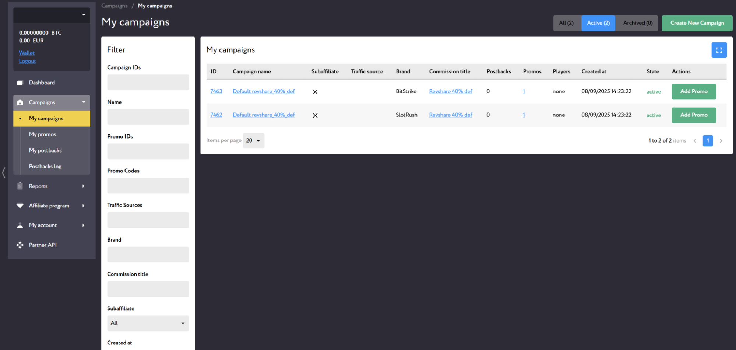
Task: Collapse the sidebar with the left edge arrow
Action: pos(4,172)
